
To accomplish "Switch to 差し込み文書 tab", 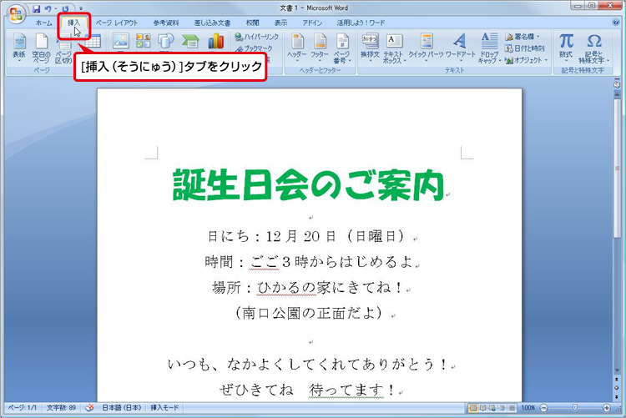I will (212, 23).
